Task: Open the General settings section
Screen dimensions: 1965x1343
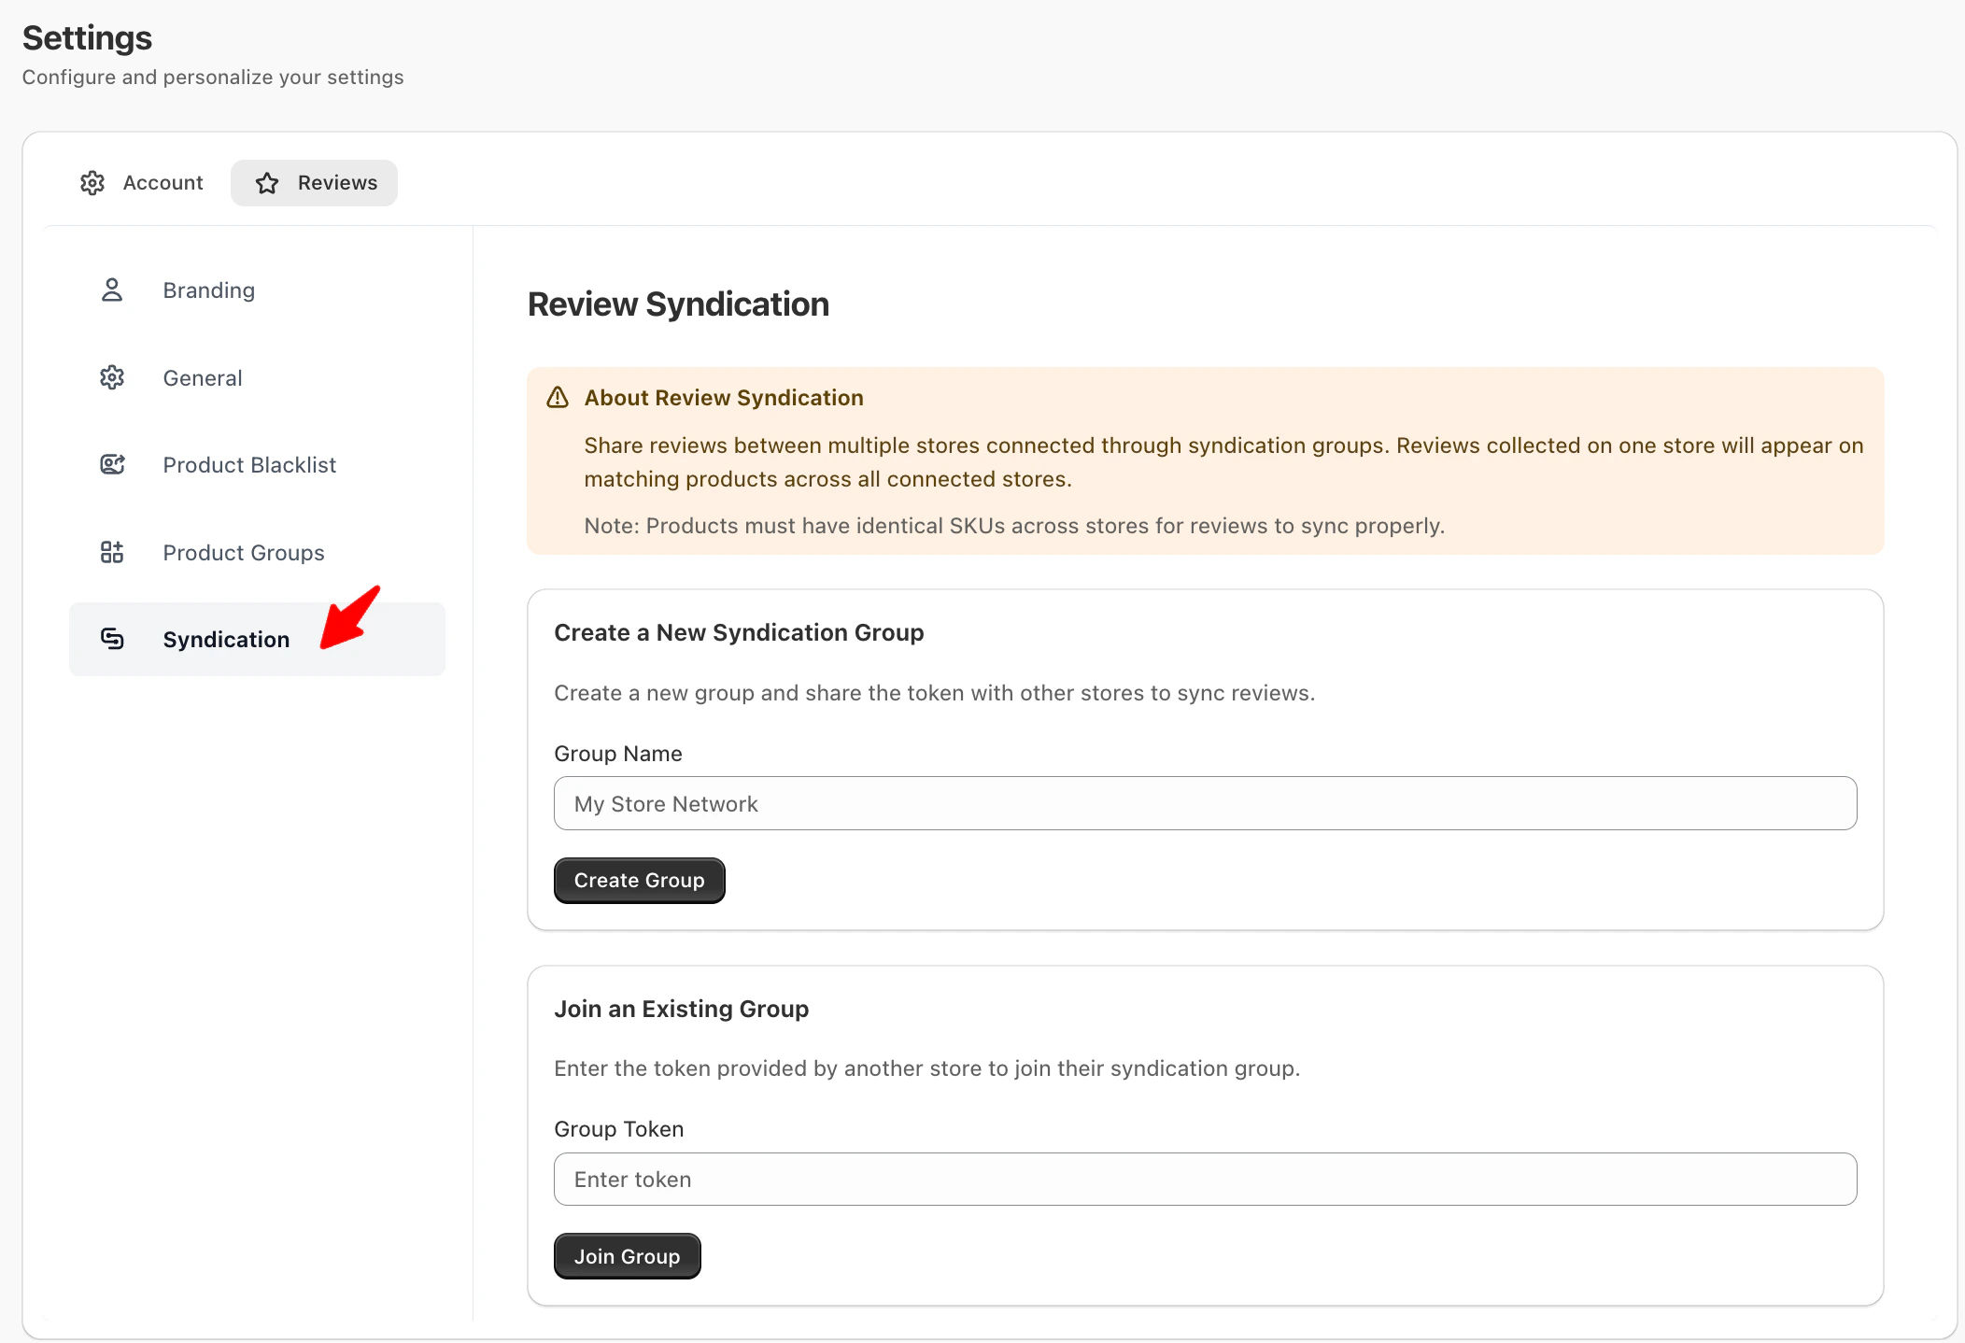Action: [203, 378]
